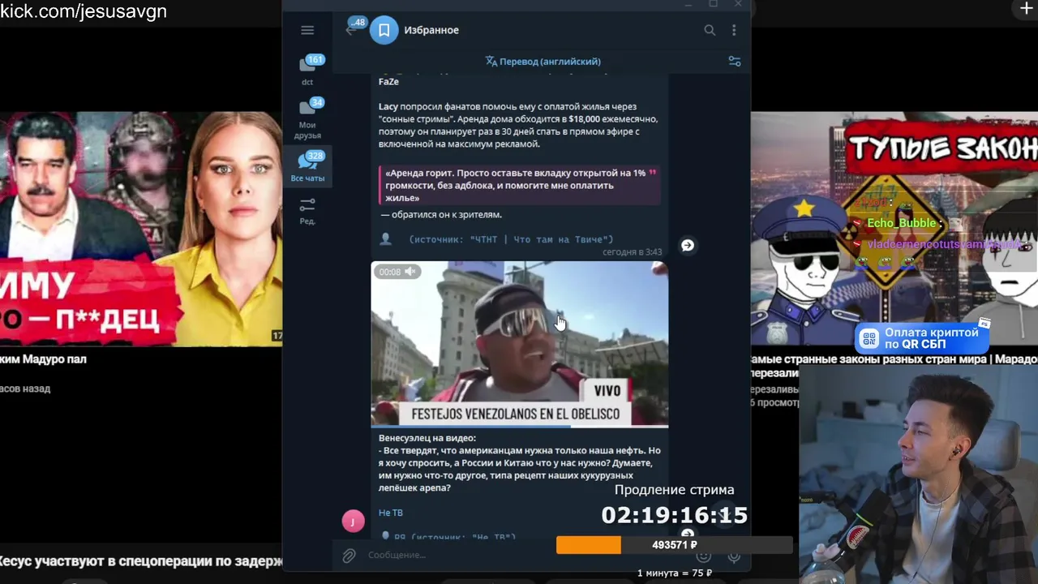This screenshot has height=584, width=1038.
Task: Click the pink J sender avatar
Action: pyautogui.click(x=353, y=521)
